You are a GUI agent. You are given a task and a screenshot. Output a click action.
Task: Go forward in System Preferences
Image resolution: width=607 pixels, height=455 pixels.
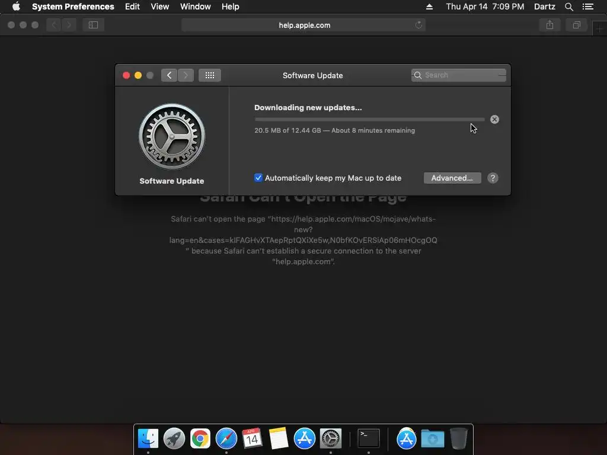[186, 75]
